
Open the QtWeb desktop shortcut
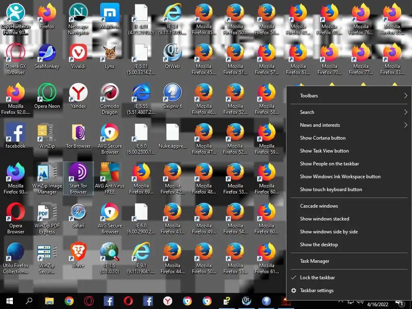[172, 56]
